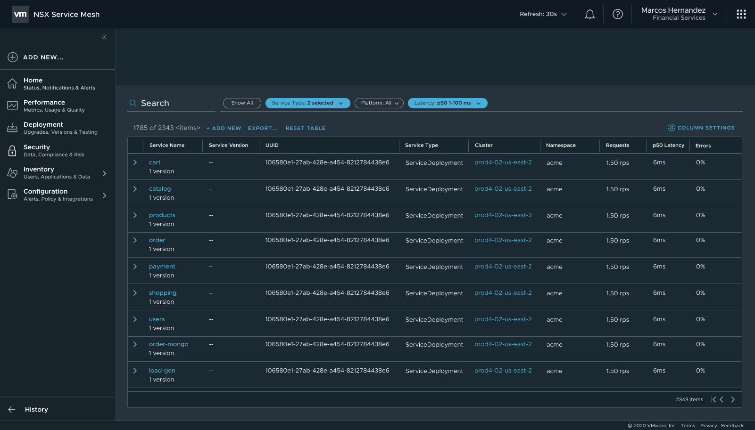This screenshot has height=430, width=755.
Task: Expand the payment service row
Action: pos(135,267)
